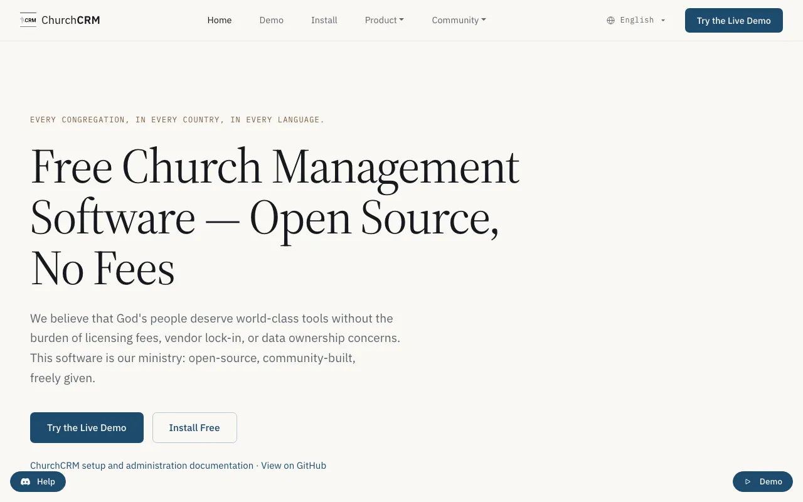Screen dimensions: 803x502
Task: Click the header Try the Live Demo button
Action: 734,20
